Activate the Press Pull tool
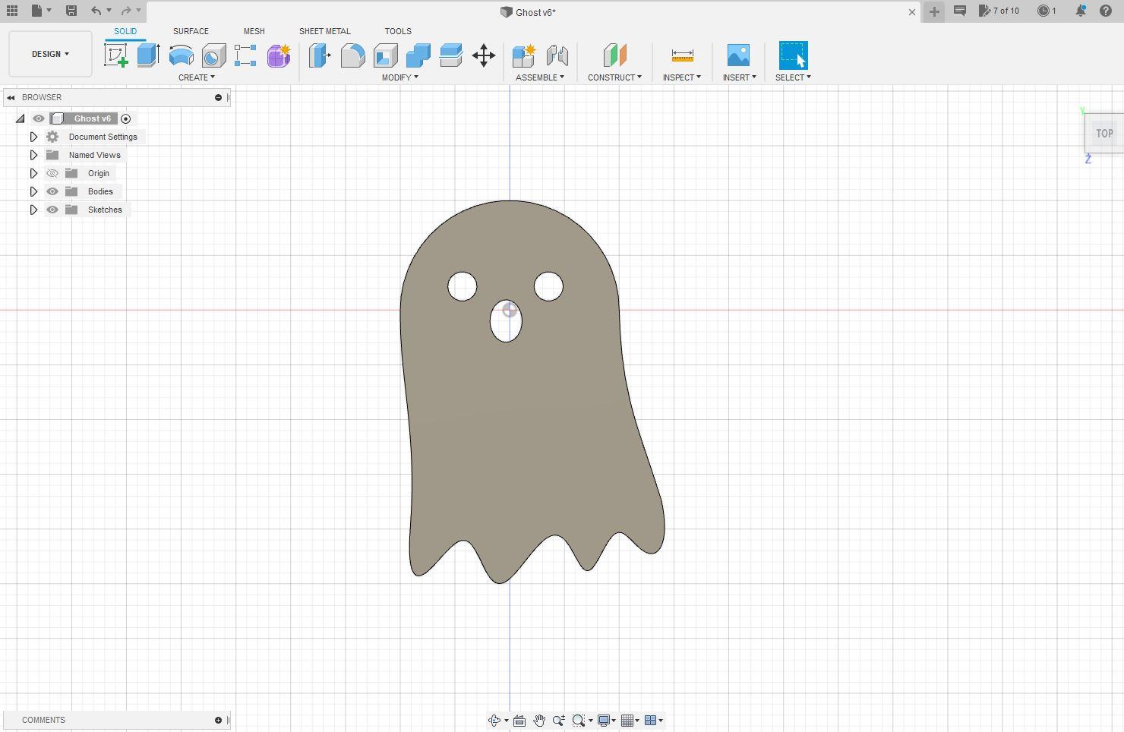Viewport: 1124px width, 732px height. (318, 55)
